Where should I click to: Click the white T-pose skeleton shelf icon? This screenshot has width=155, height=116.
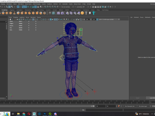tap(86, 13)
